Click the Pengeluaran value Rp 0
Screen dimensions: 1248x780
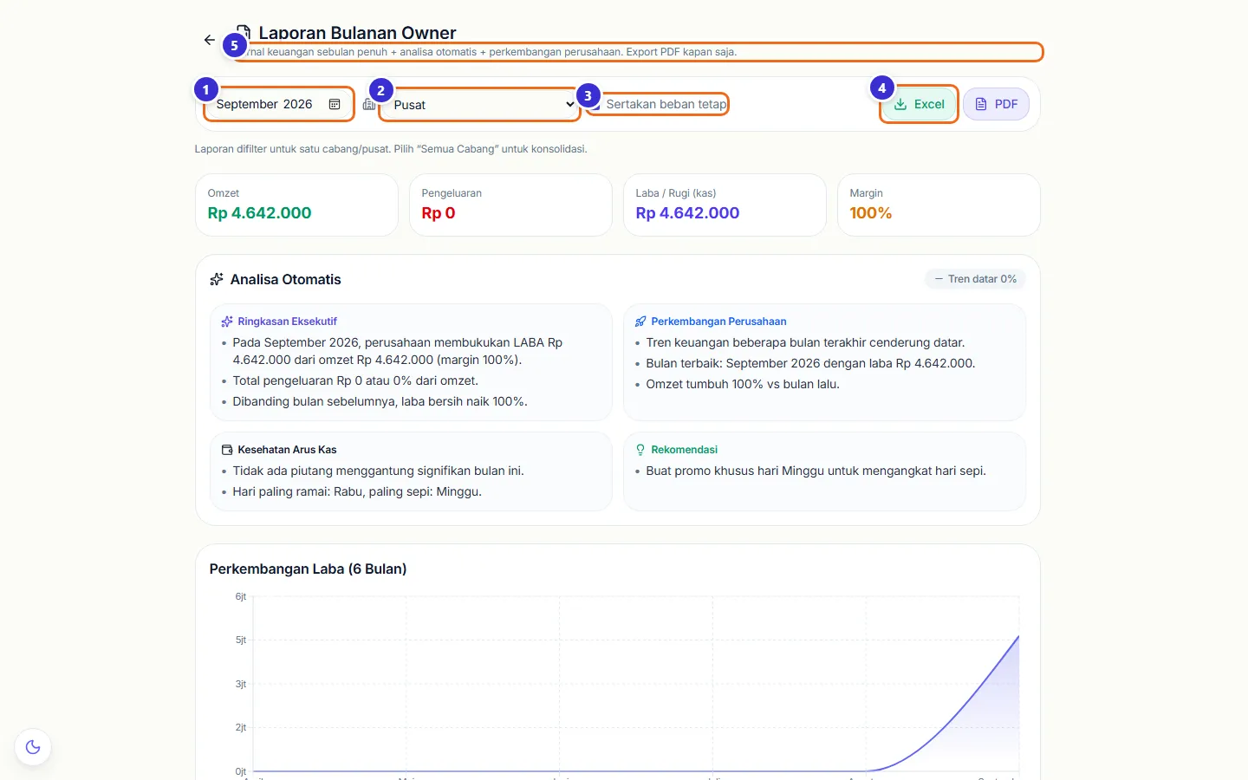click(439, 213)
